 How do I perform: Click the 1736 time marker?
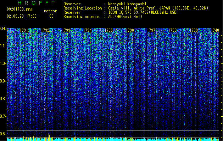[x=130, y=30]
